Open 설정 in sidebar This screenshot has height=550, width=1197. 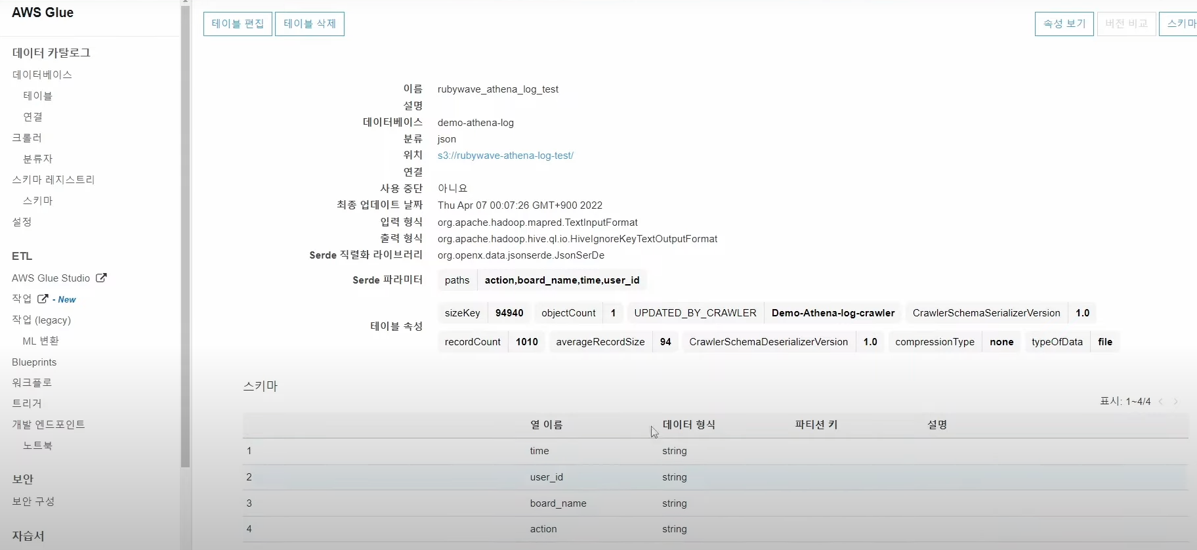tap(22, 222)
